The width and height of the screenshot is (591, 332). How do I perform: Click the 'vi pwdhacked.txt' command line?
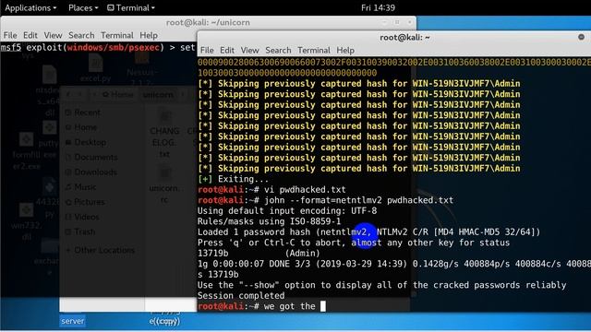click(x=271, y=189)
